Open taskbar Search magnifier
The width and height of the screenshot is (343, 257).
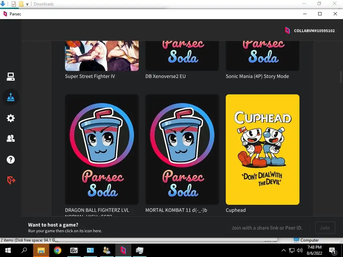tap(24, 250)
